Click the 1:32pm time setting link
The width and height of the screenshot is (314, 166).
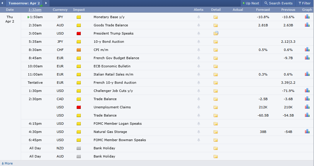tap(35, 10)
